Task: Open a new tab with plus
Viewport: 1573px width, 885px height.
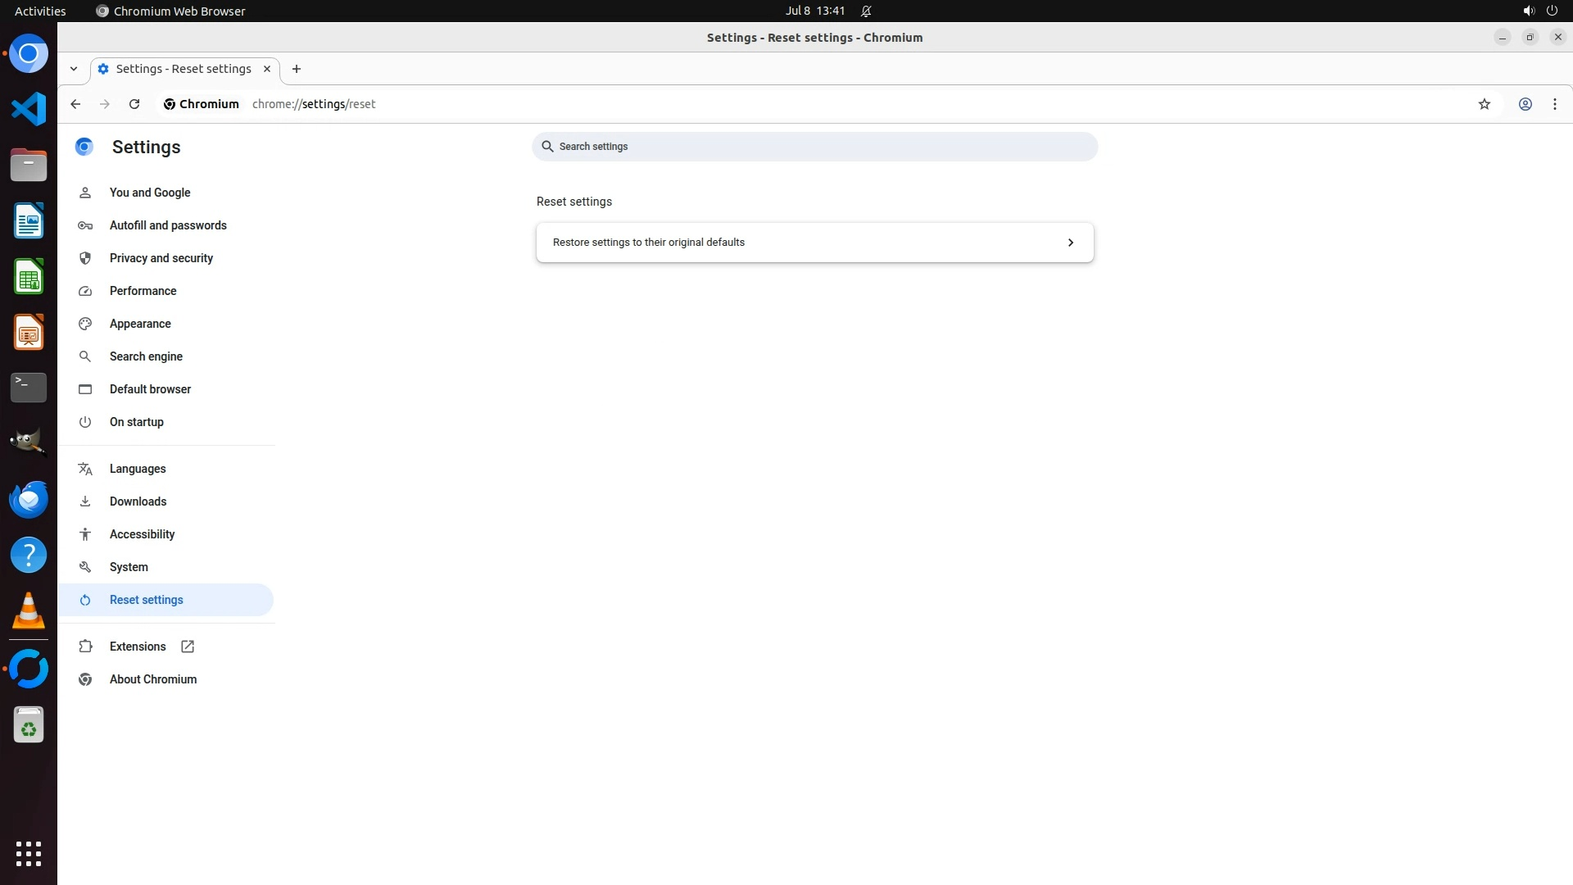Action: 297,69
